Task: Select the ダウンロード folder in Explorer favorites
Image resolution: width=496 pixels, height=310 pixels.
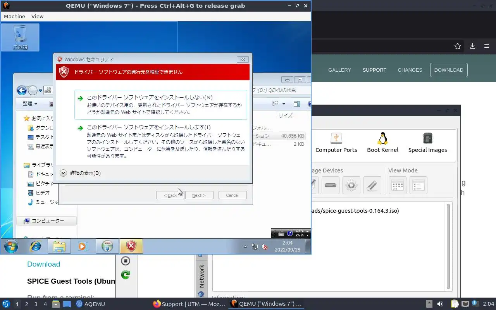Action: (x=41, y=128)
